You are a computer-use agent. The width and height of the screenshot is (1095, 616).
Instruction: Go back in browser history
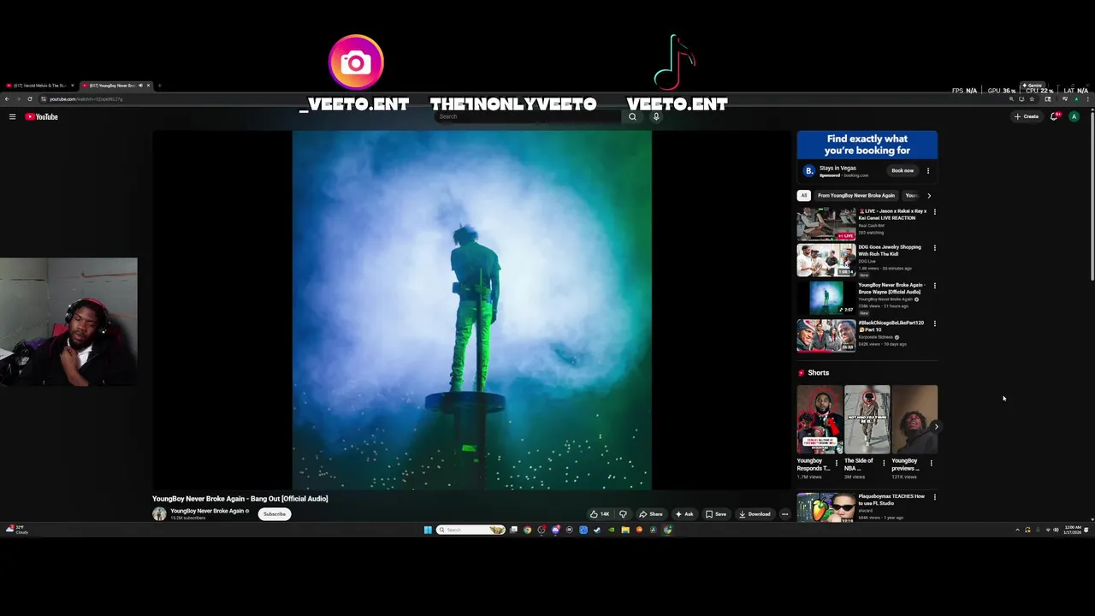pos(7,99)
